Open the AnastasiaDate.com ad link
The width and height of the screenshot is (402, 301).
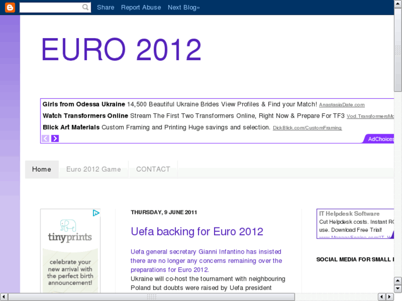342,105
